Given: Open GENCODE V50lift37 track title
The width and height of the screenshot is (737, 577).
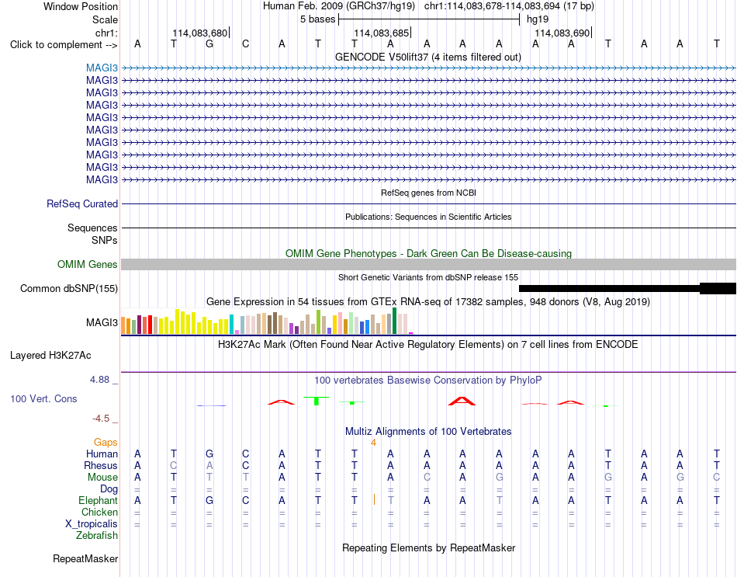Looking at the screenshot, I should point(427,57).
